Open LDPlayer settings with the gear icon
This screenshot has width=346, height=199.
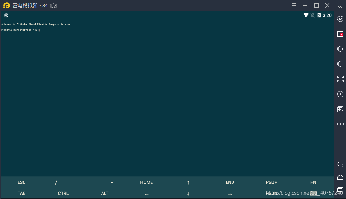point(340,19)
